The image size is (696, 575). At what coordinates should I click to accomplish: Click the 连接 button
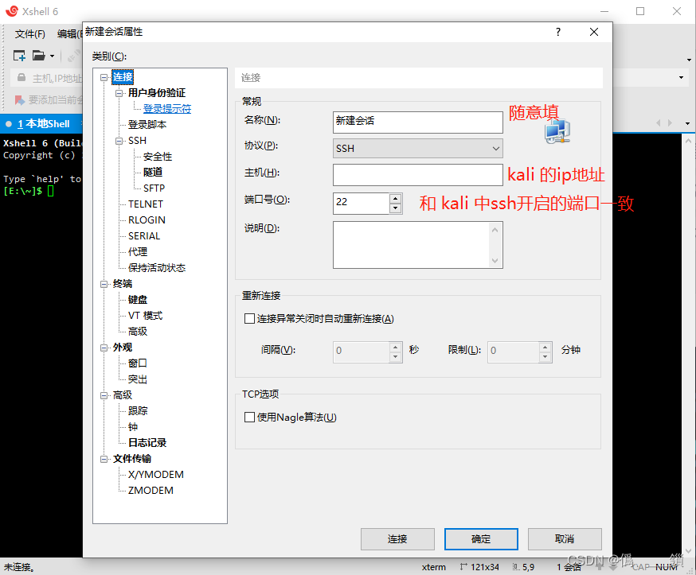tap(397, 538)
